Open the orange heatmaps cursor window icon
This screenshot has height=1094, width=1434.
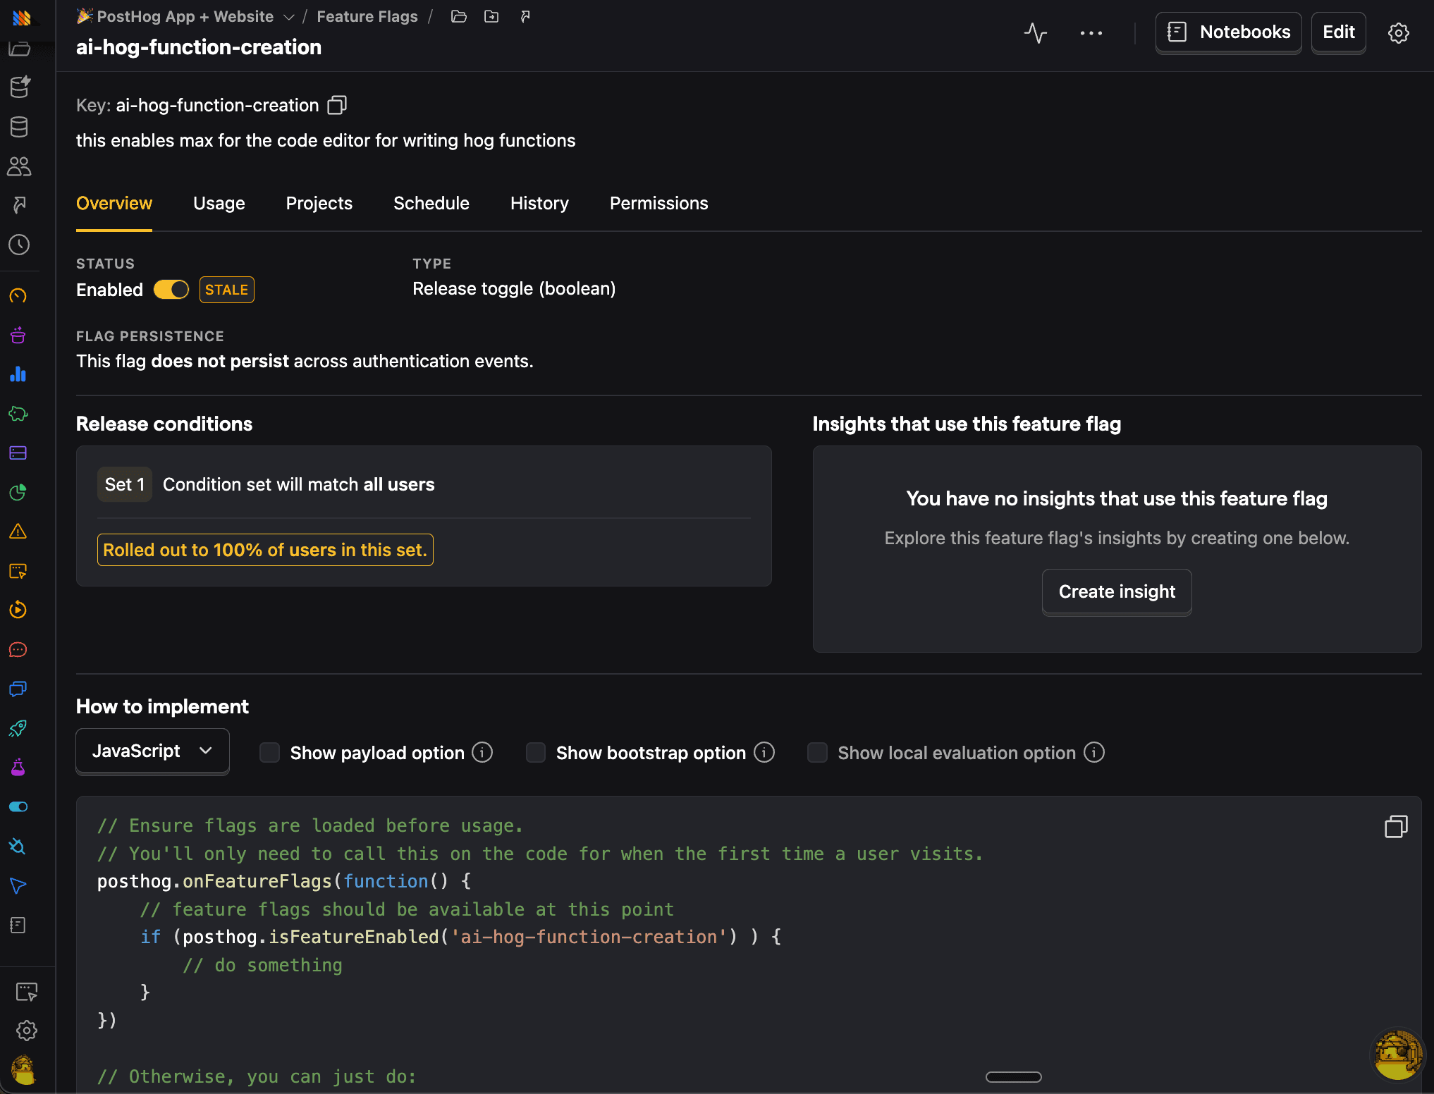(18, 571)
